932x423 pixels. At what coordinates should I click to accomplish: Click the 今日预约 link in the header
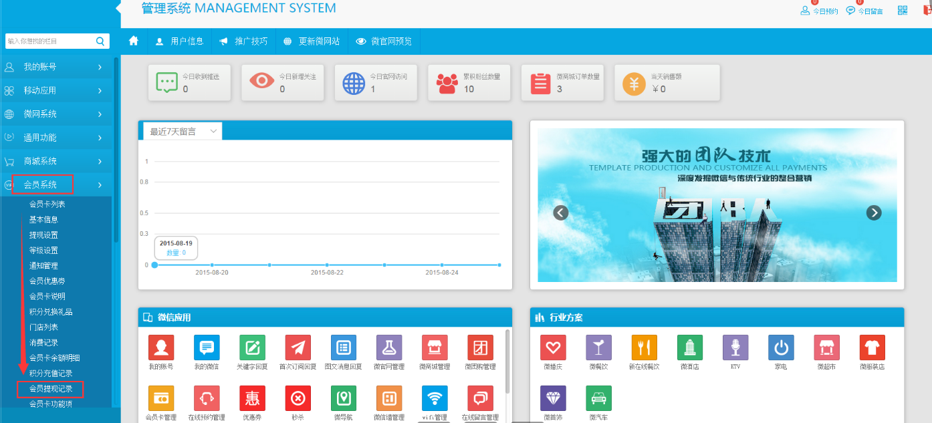819,11
